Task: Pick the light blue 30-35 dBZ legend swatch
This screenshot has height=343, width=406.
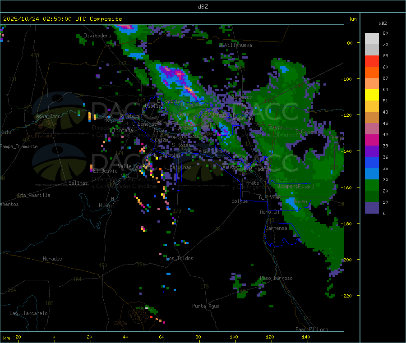Action: click(x=372, y=174)
